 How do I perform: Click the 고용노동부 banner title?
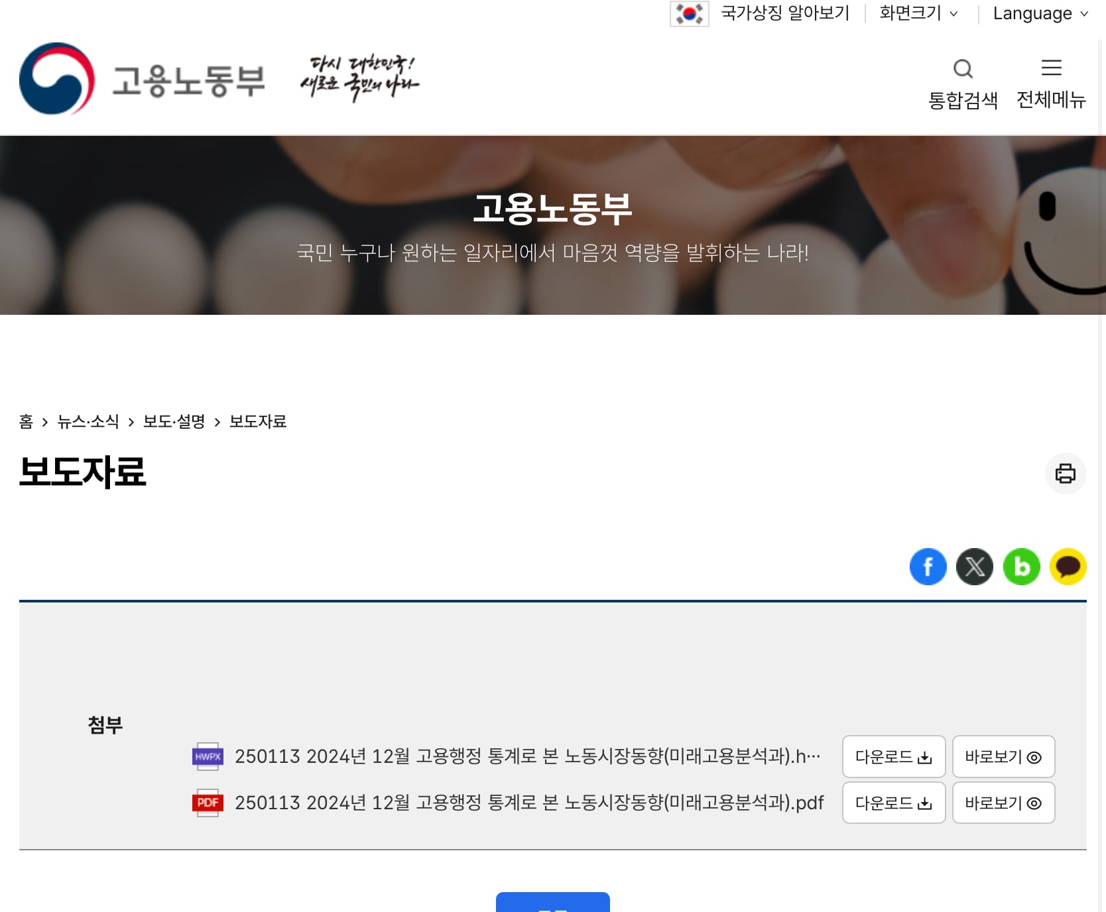552,209
